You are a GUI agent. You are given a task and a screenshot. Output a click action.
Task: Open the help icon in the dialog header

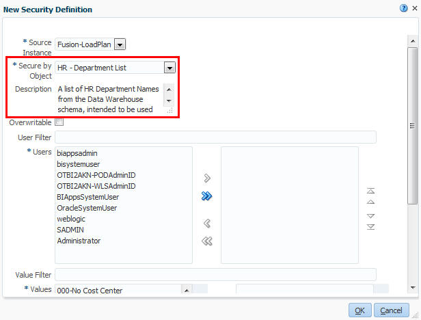pos(403,8)
